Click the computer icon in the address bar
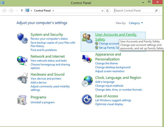This screenshot has width=164, height=127. pos(27,11)
